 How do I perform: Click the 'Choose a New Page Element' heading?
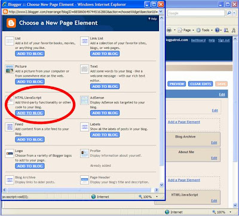[x=59, y=23]
